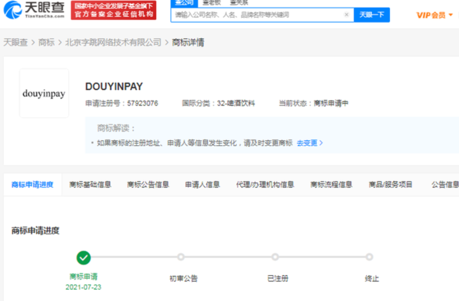459x301 pixels.
Task: Click the 初审公告 progress circle
Action: point(181,257)
